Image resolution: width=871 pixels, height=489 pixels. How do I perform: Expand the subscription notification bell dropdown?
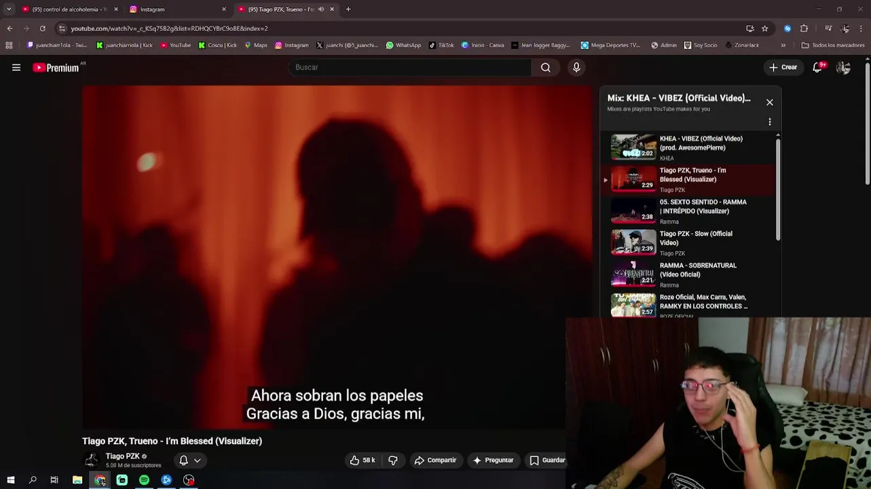189,460
